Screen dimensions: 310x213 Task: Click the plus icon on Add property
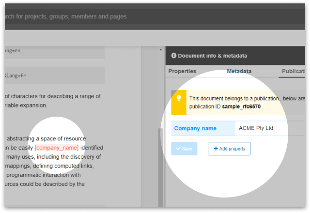(216, 149)
